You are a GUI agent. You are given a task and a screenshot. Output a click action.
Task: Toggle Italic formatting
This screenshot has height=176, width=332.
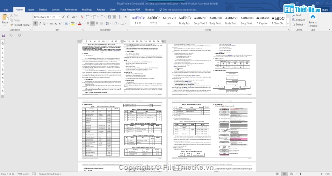[x=40, y=24]
